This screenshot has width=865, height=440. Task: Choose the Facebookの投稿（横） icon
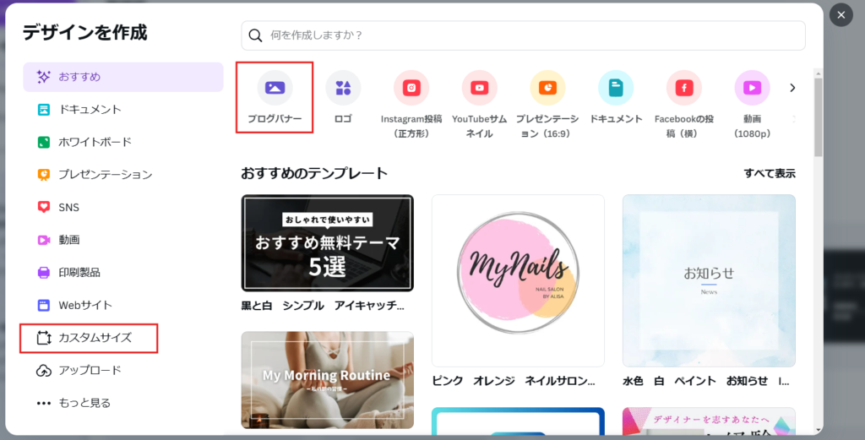click(684, 88)
